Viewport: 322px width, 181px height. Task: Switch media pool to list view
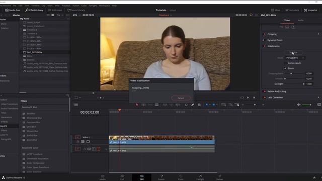tap(53, 15)
